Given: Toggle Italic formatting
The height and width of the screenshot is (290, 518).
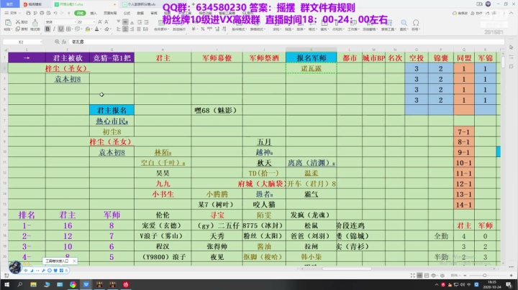Looking at the screenshot, I should [x=54, y=29].
